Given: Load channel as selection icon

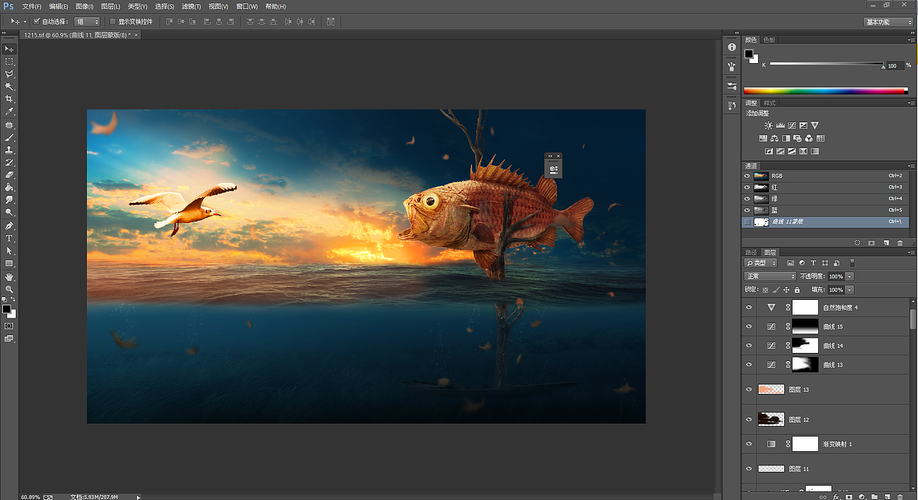Looking at the screenshot, I should pyautogui.click(x=858, y=243).
